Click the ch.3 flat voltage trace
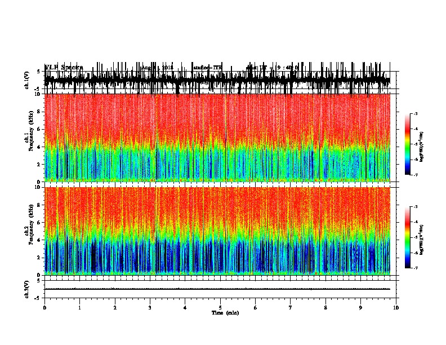The height and width of the screenshot is (345, 446). [x=217, y=289]
